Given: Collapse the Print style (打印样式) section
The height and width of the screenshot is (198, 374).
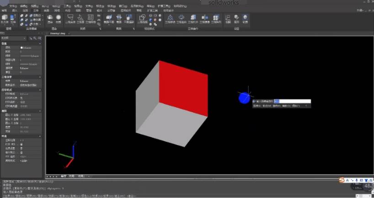Looking at the screenshot, I should tap(40, 90).
